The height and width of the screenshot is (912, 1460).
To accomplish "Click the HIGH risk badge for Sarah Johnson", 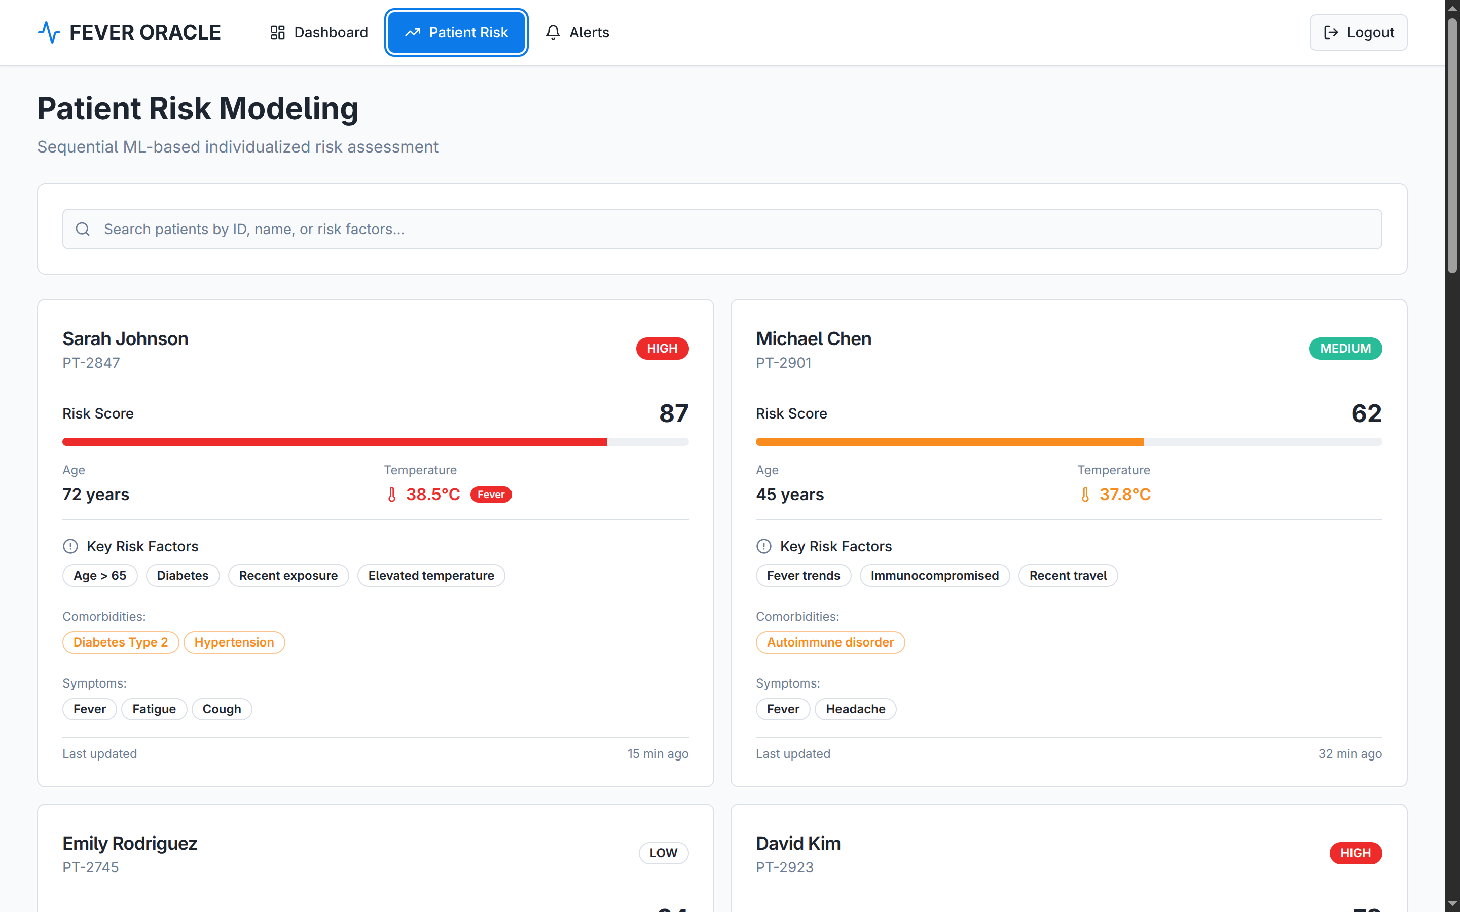I will pyautogui.click(x=662, y=349).
